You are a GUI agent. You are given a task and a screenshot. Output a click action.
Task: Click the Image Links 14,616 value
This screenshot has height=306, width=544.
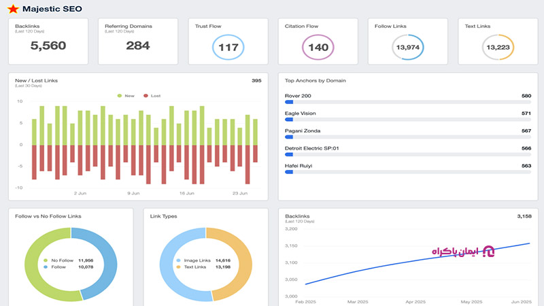click(x=223, y=260)
